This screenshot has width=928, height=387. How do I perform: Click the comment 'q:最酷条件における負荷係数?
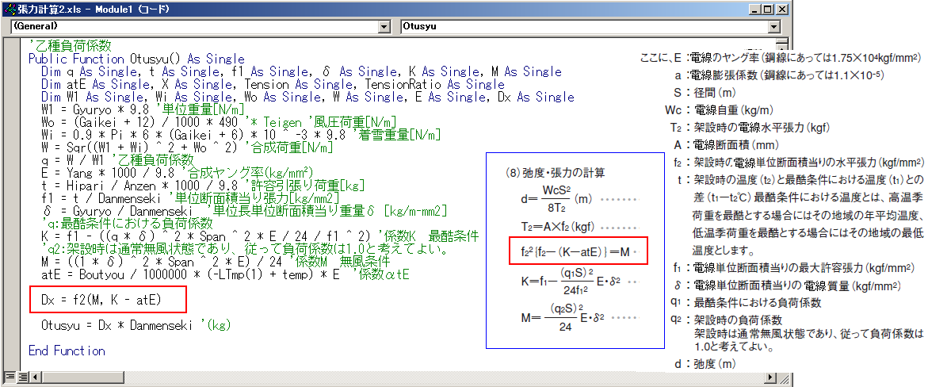coord(127,224)
